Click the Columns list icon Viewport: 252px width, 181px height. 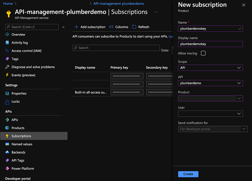(111, 27)
